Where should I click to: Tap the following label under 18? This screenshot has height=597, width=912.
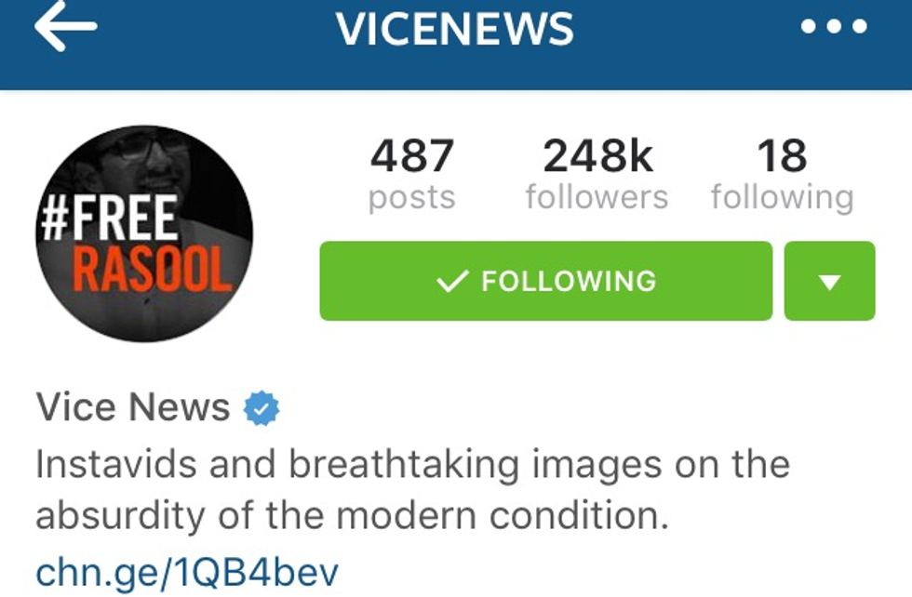tap(783, 198)
